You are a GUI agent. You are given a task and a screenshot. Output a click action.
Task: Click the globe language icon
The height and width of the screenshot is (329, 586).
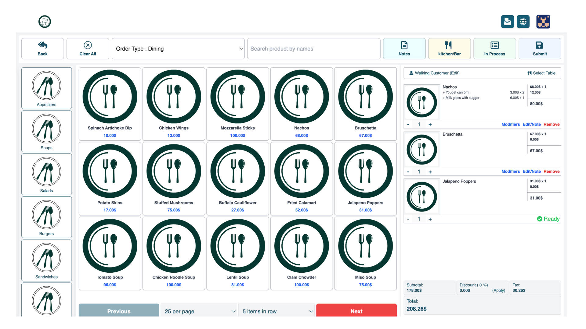click(523, 22)
